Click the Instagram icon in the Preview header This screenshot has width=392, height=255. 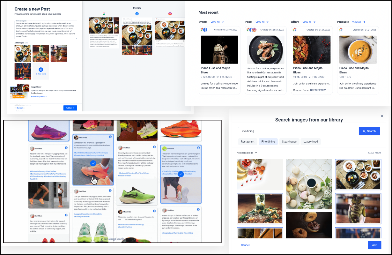pos(170,14)
